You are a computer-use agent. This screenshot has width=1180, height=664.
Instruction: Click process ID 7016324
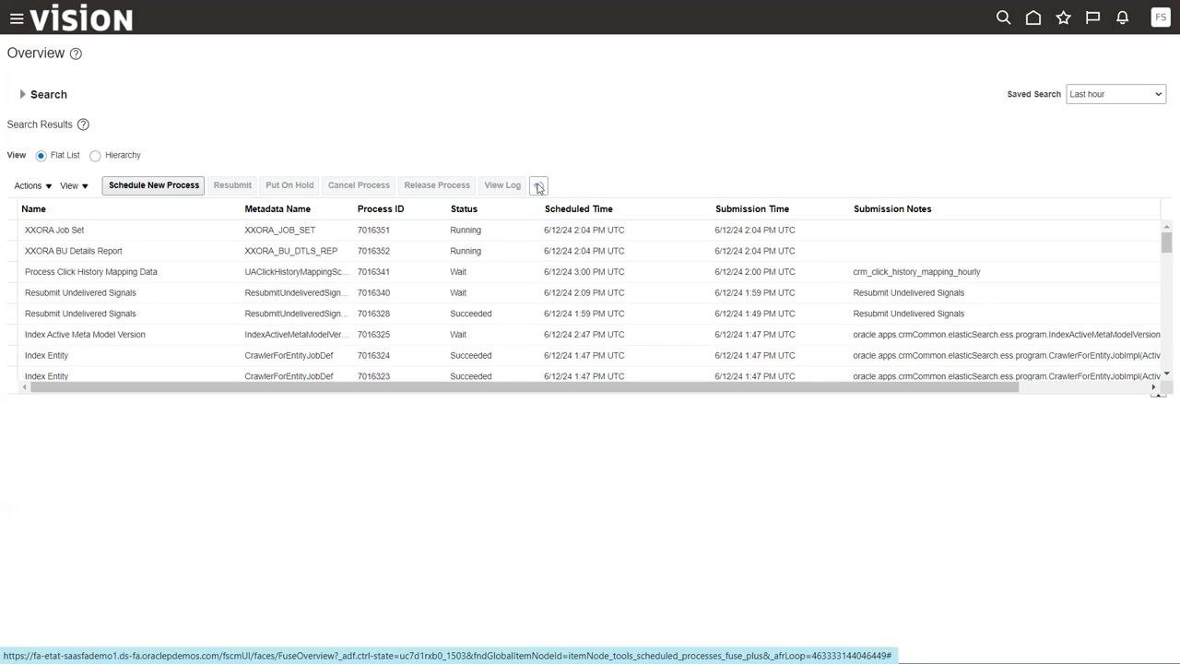tap(373, 356)
